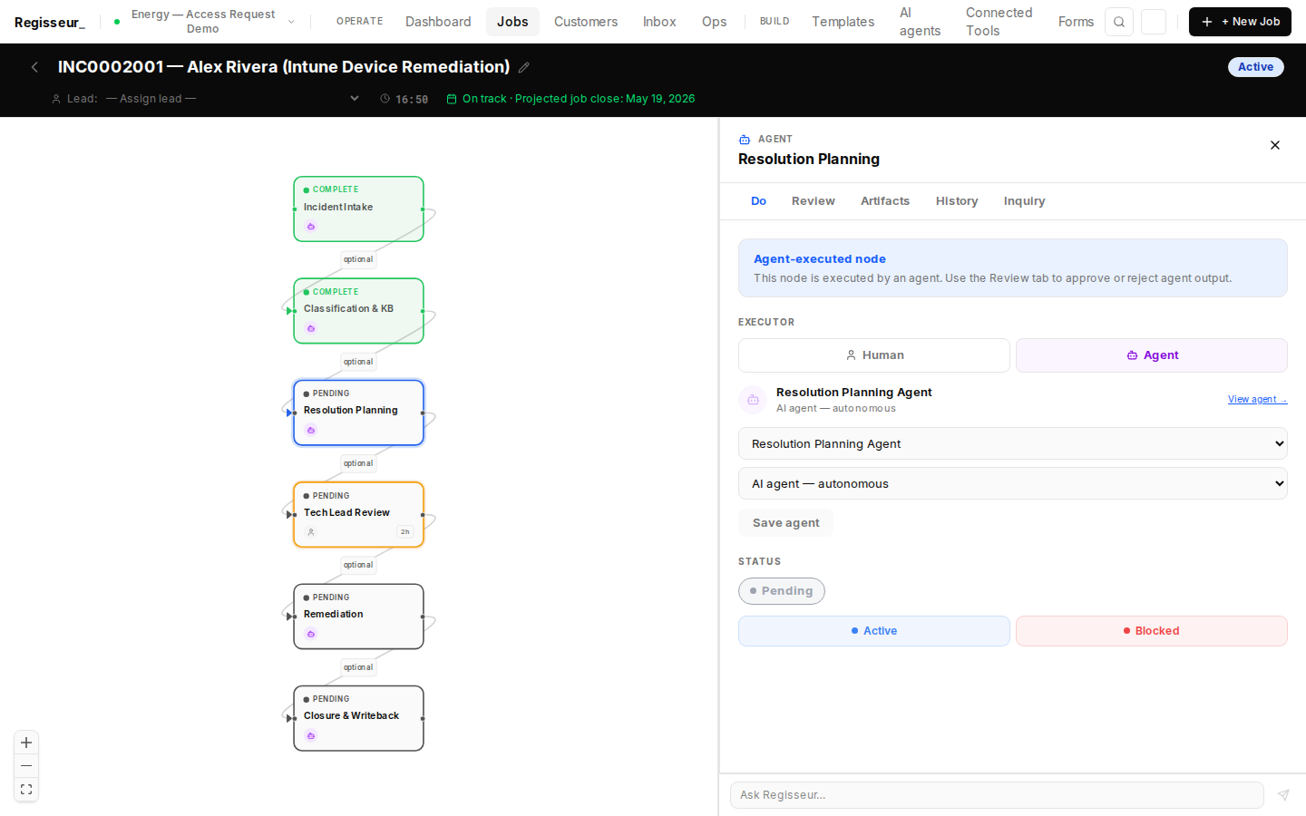
Task: Open the Resolution Planning Agent select
Action: pyautogui.click(x=1013, y=443)
